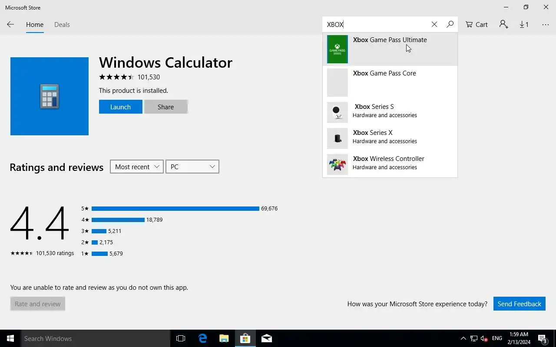Open Microsoft Edge from taskbar
556x347 pixels.
[x=202, y=338]
